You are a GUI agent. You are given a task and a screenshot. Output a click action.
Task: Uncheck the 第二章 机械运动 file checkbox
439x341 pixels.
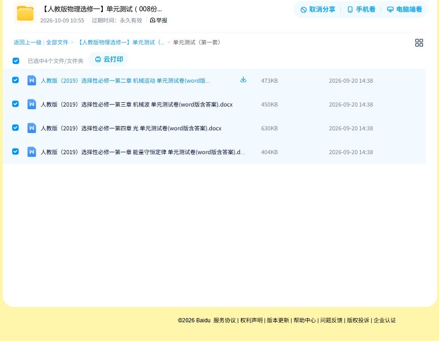click(x=15, y=80)
